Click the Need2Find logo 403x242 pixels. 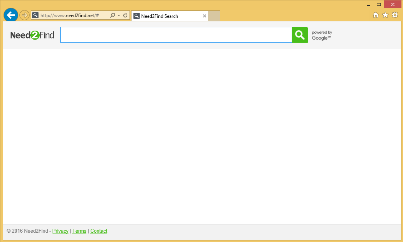click(32, 35)
